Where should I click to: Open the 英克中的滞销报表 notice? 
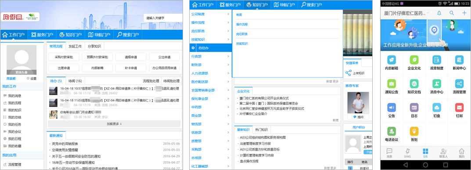65,144
